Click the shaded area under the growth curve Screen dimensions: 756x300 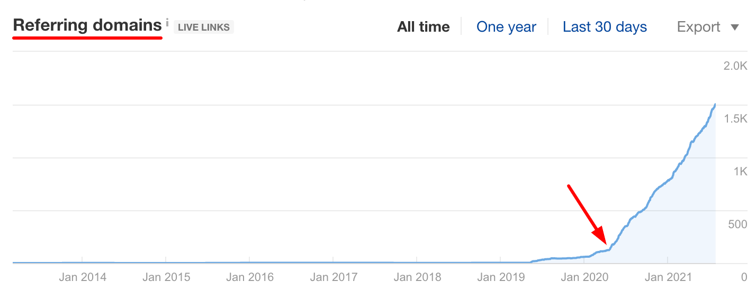point(683,227)
